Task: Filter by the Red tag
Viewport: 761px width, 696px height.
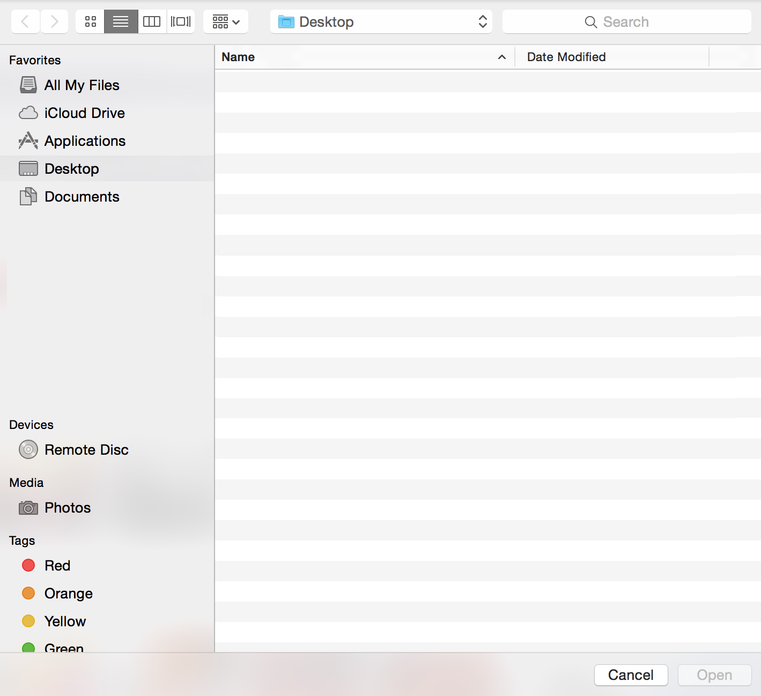Action: [57, 566]
